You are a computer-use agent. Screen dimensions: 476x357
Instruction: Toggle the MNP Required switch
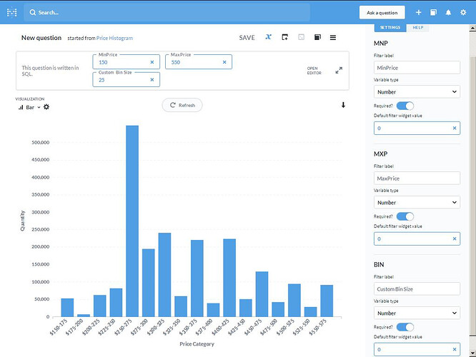pyautogui.click(x=405, y=106)
